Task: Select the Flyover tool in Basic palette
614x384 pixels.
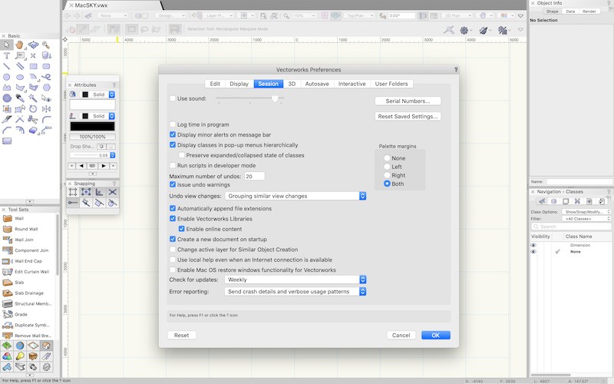Action: (x=33, y=45)
